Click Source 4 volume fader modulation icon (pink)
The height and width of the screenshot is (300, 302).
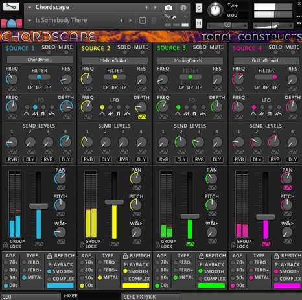click(x=266, y=244)
